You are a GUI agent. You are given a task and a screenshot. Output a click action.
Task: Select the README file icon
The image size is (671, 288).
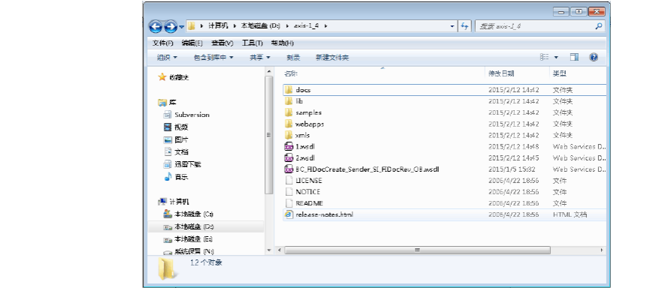289,203
